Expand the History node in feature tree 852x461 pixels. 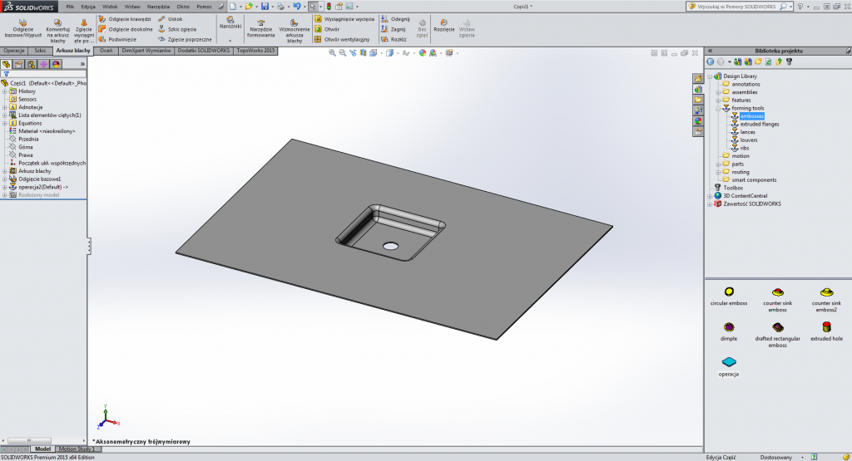tap(5, 91)
